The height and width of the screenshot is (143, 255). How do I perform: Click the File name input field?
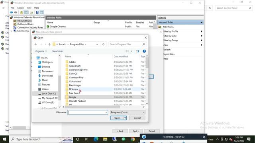pos(86,112)
